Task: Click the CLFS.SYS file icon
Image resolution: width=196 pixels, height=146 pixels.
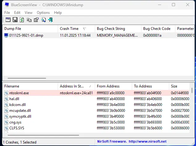Action: (x=6, y=128)
